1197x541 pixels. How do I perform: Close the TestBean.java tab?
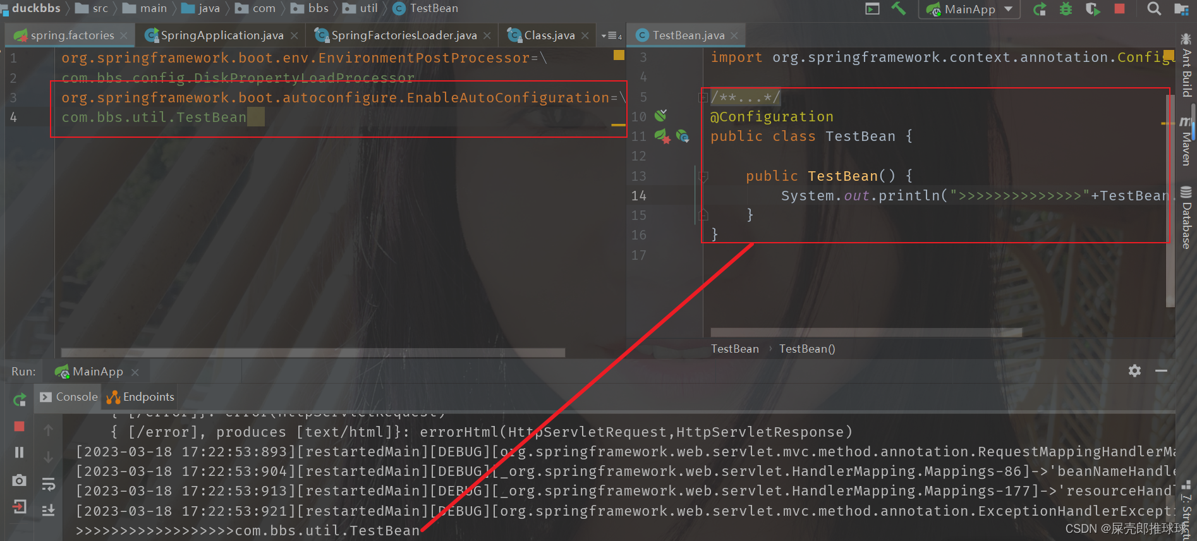point(734,35)
